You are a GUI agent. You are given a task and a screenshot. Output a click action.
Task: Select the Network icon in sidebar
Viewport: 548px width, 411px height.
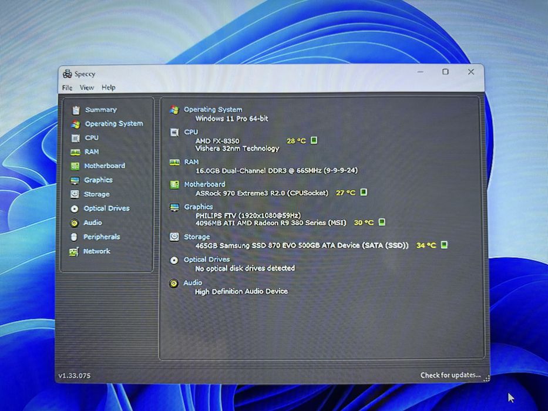click(x=74, y=252)
